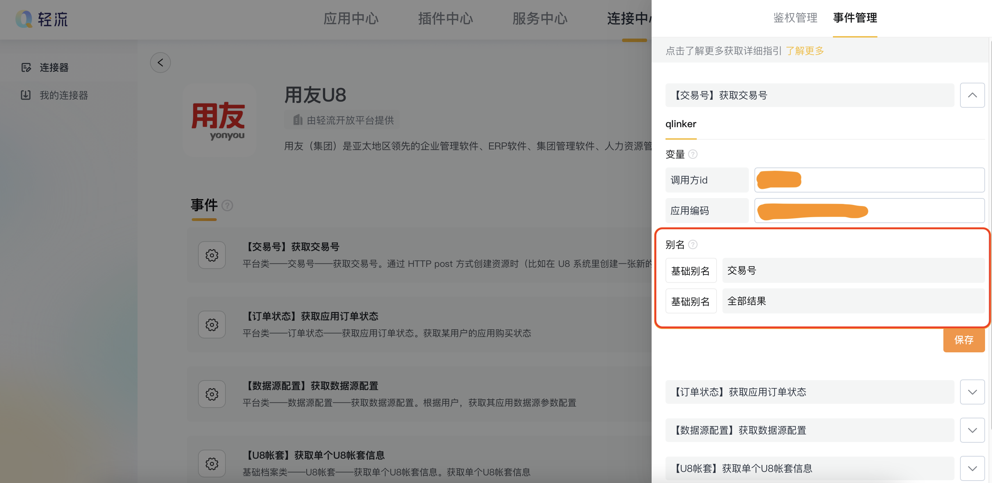This screenshot has height=483, width=992.
Task: Click the 交易号 alias field
Action: tap(853, 270)
